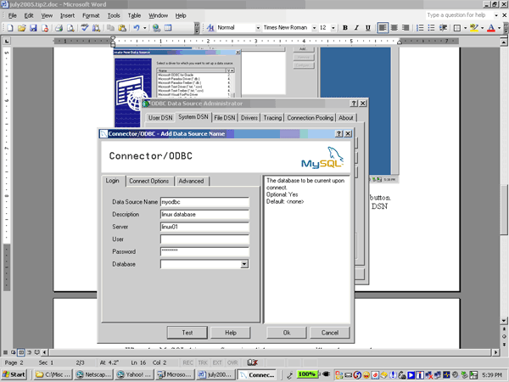Open the Insert menu

coord(67,15)
